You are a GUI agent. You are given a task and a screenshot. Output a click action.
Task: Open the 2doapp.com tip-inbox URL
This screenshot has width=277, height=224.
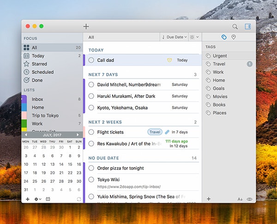pyautogui.click(x=129, y=187)
